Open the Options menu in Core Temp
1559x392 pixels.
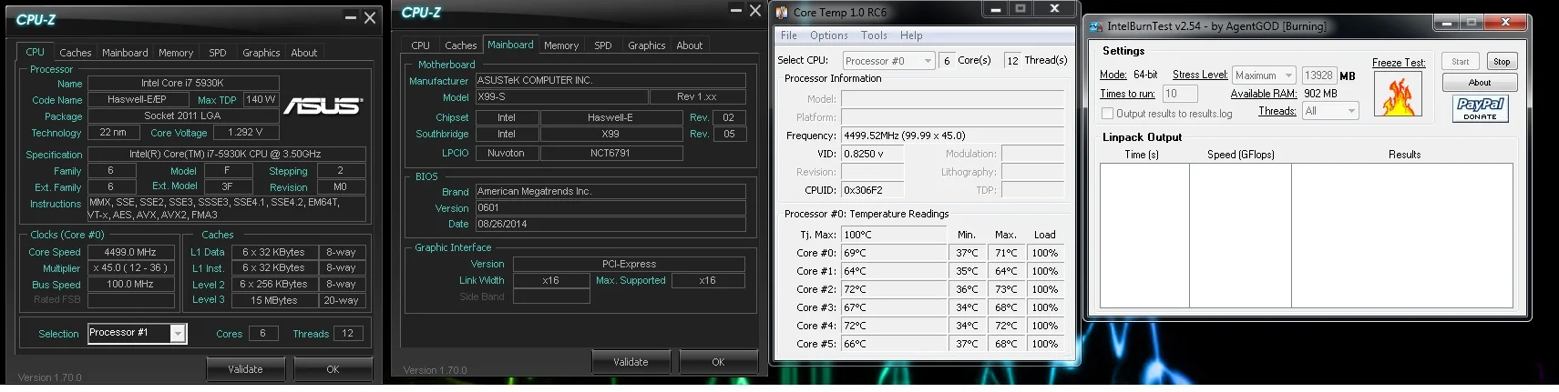pyautogui.click(x=829, y=35)
